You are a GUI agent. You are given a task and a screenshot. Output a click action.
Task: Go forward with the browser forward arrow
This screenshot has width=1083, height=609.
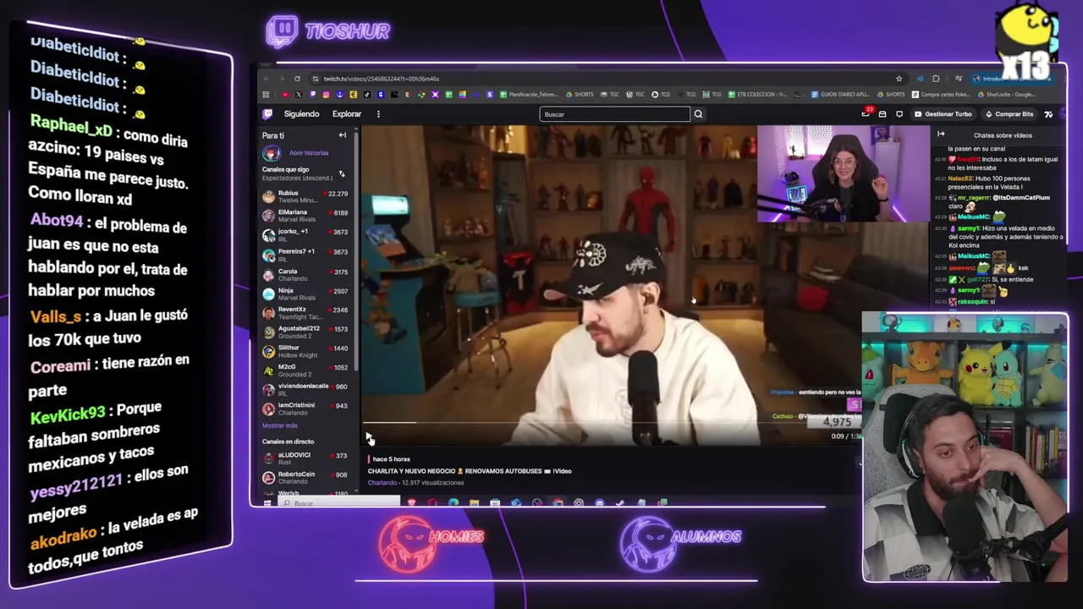tap(282, 79)
